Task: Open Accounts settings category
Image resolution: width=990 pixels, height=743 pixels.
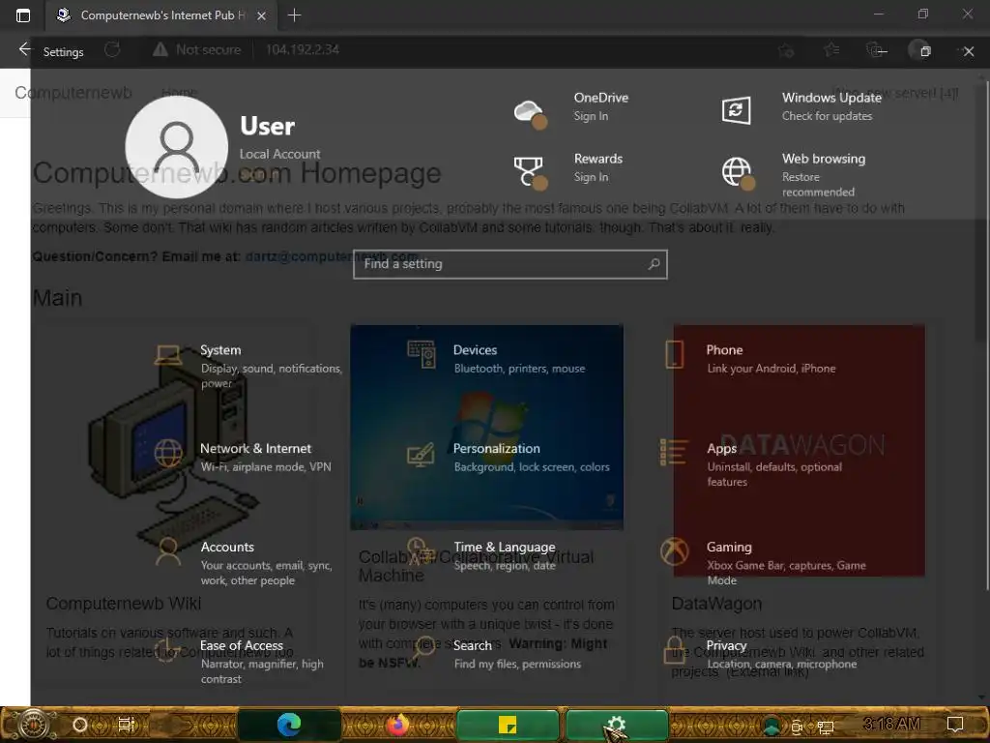Action: (244, 562)
